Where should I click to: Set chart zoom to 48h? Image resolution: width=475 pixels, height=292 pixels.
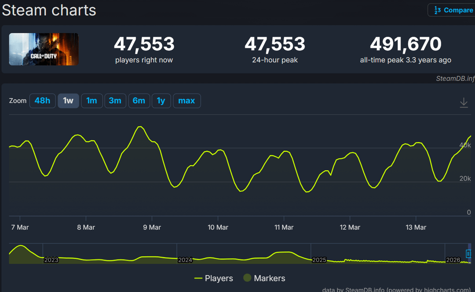42,101
